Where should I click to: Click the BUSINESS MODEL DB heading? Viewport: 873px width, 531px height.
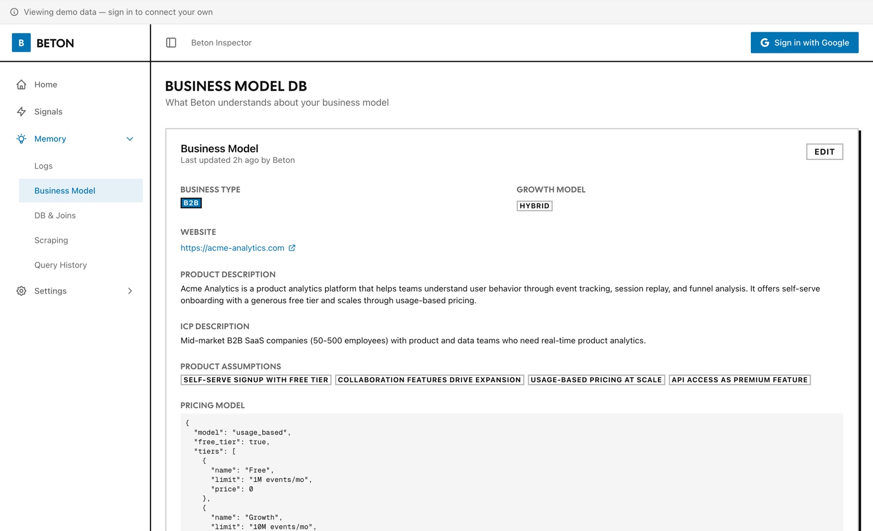[x=236, y=86]
